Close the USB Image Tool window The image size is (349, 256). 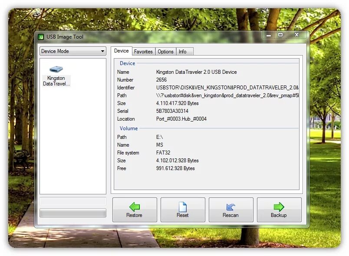click(x=297, y=35)
